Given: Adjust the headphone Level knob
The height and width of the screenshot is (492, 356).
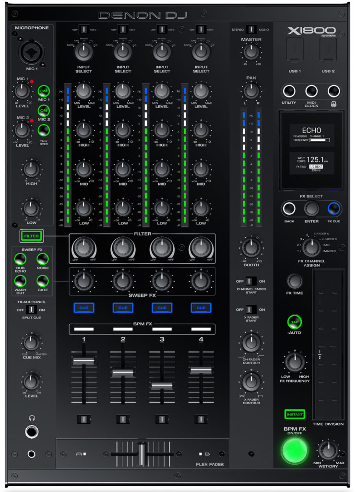Looking at the screenshot, I should [31, 381].
